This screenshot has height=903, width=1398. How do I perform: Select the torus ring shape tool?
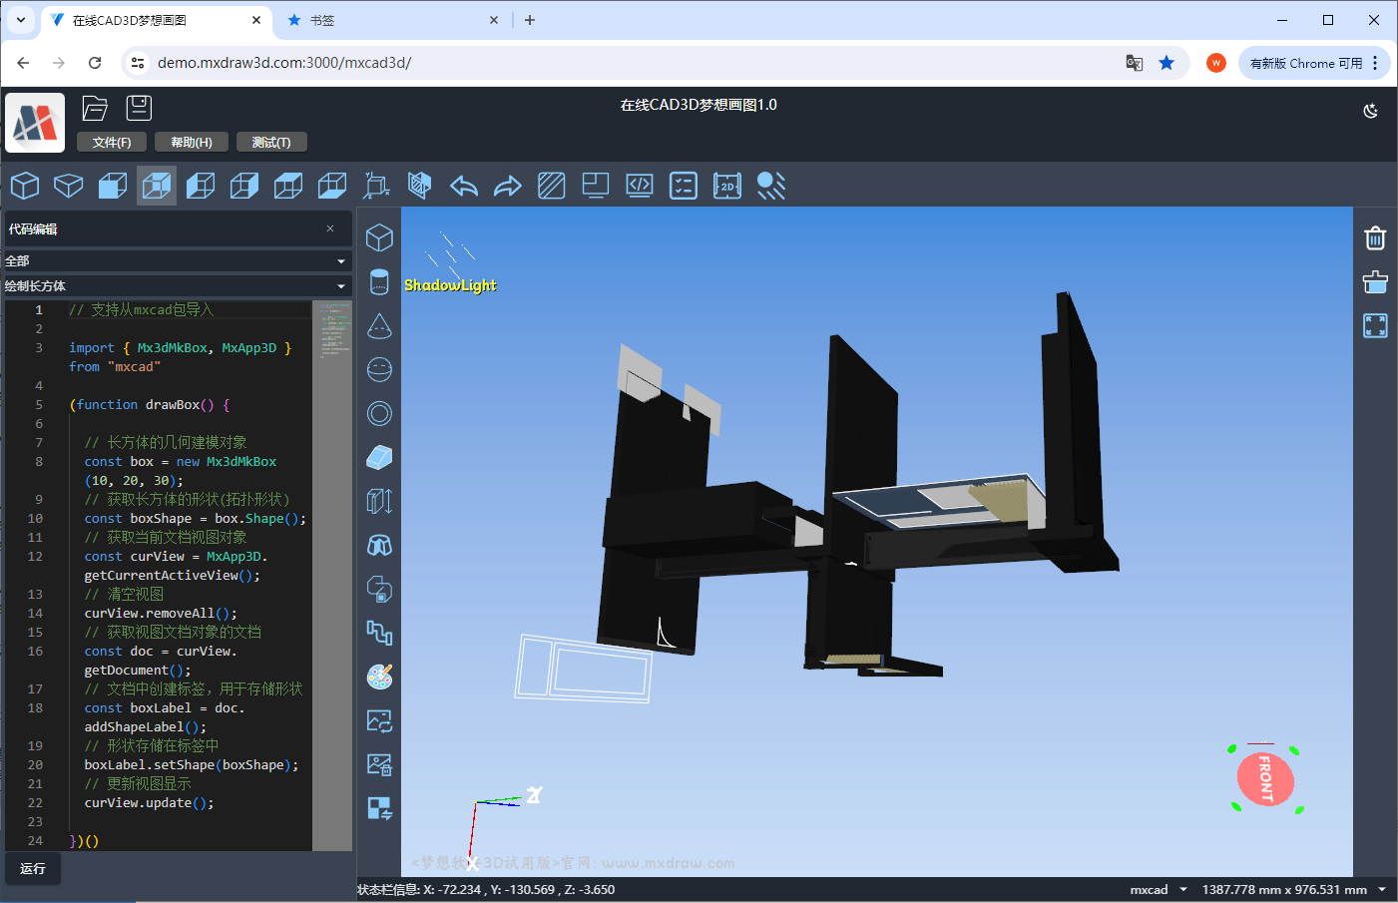click(x=379, y=413)
